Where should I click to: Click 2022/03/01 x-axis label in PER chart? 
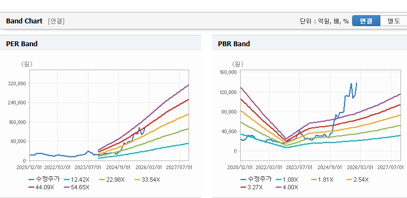(x=58, y=167)
